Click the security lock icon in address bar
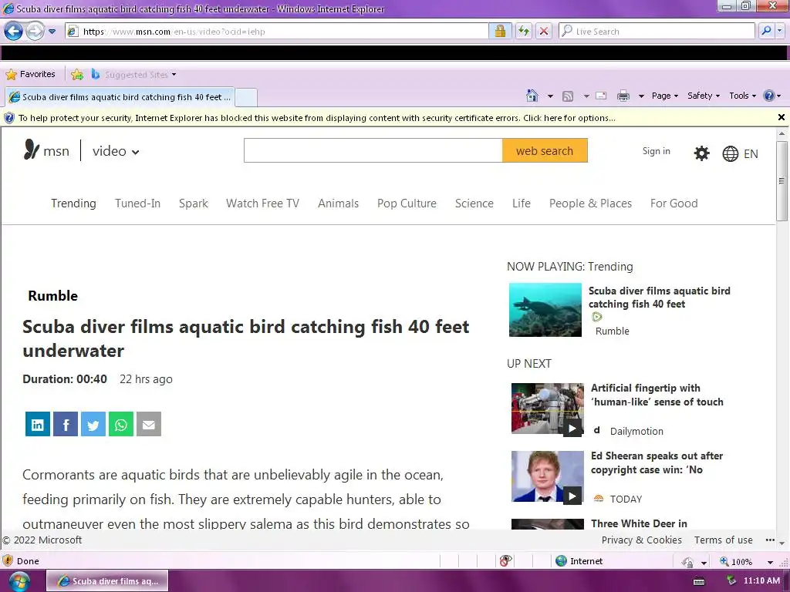The height and width of the screenshot is (592, 790). click(x=500, y=31)
